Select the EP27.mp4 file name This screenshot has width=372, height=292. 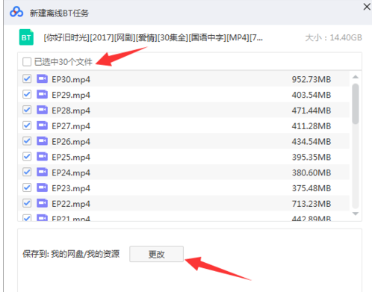tap(71, 126)
